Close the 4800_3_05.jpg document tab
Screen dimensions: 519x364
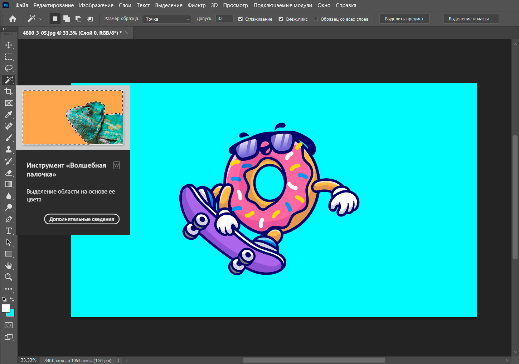coord(127,33)
